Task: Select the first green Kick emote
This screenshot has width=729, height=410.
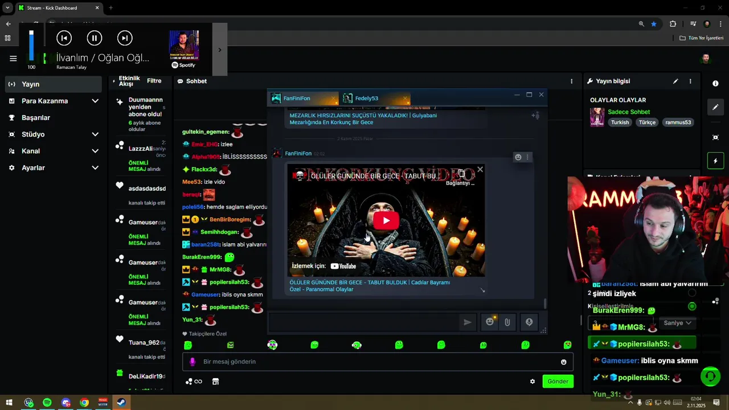Action: pos(188,345)
